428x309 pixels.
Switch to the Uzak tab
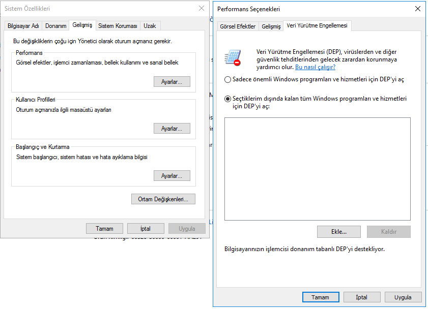point(150,26)
